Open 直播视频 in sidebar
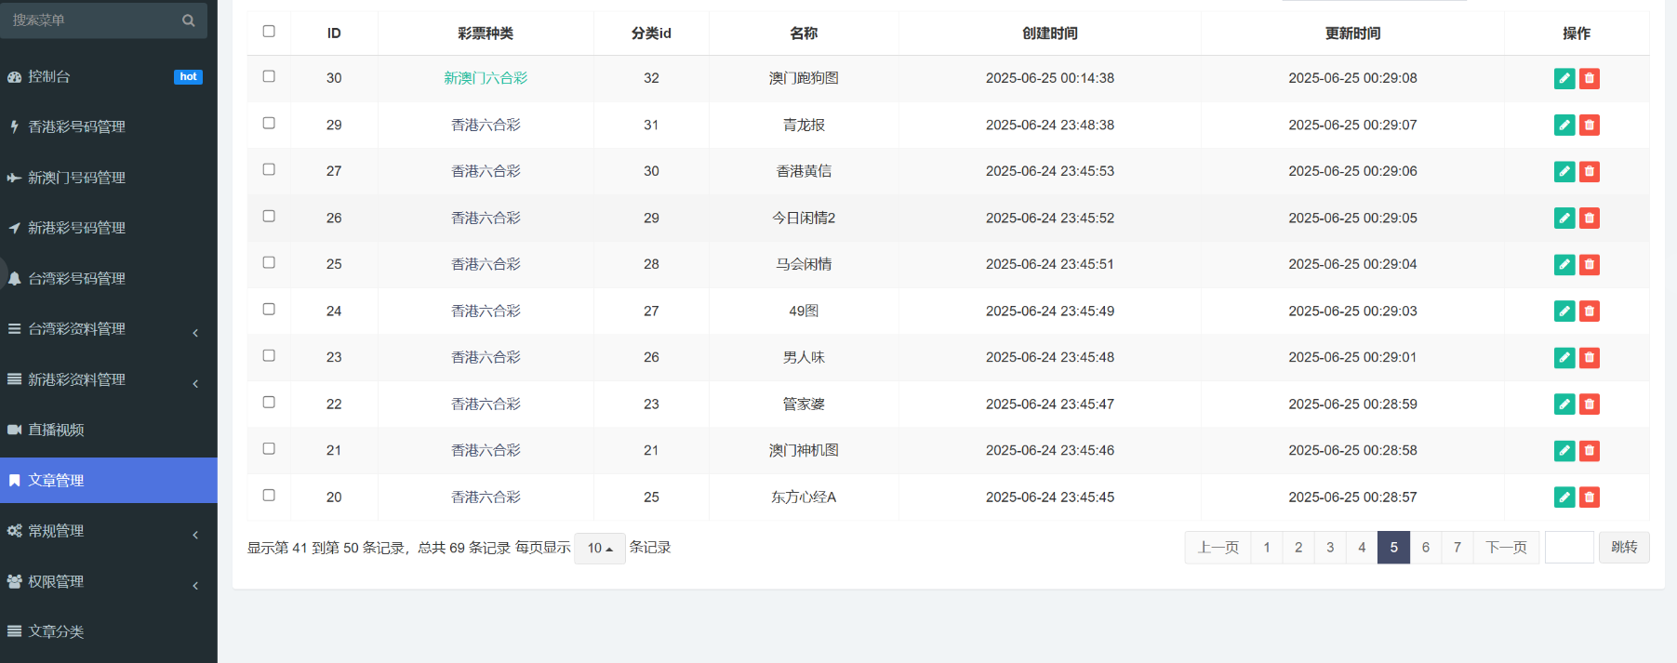Image resolution: width=1677 pixels, height=663 pixels. (109, 430)
